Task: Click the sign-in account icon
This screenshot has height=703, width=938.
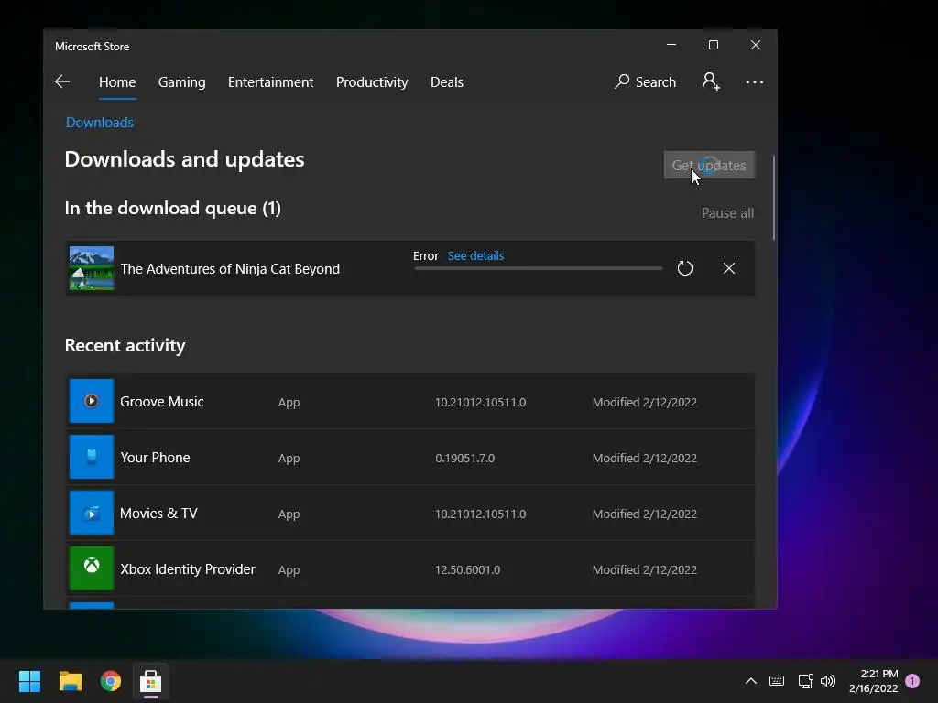Action: (x=711, y=81)
